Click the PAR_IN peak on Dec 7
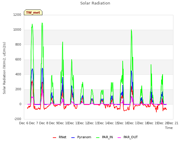The width and height of the screenshot is (191, 143). coord(42,23)
